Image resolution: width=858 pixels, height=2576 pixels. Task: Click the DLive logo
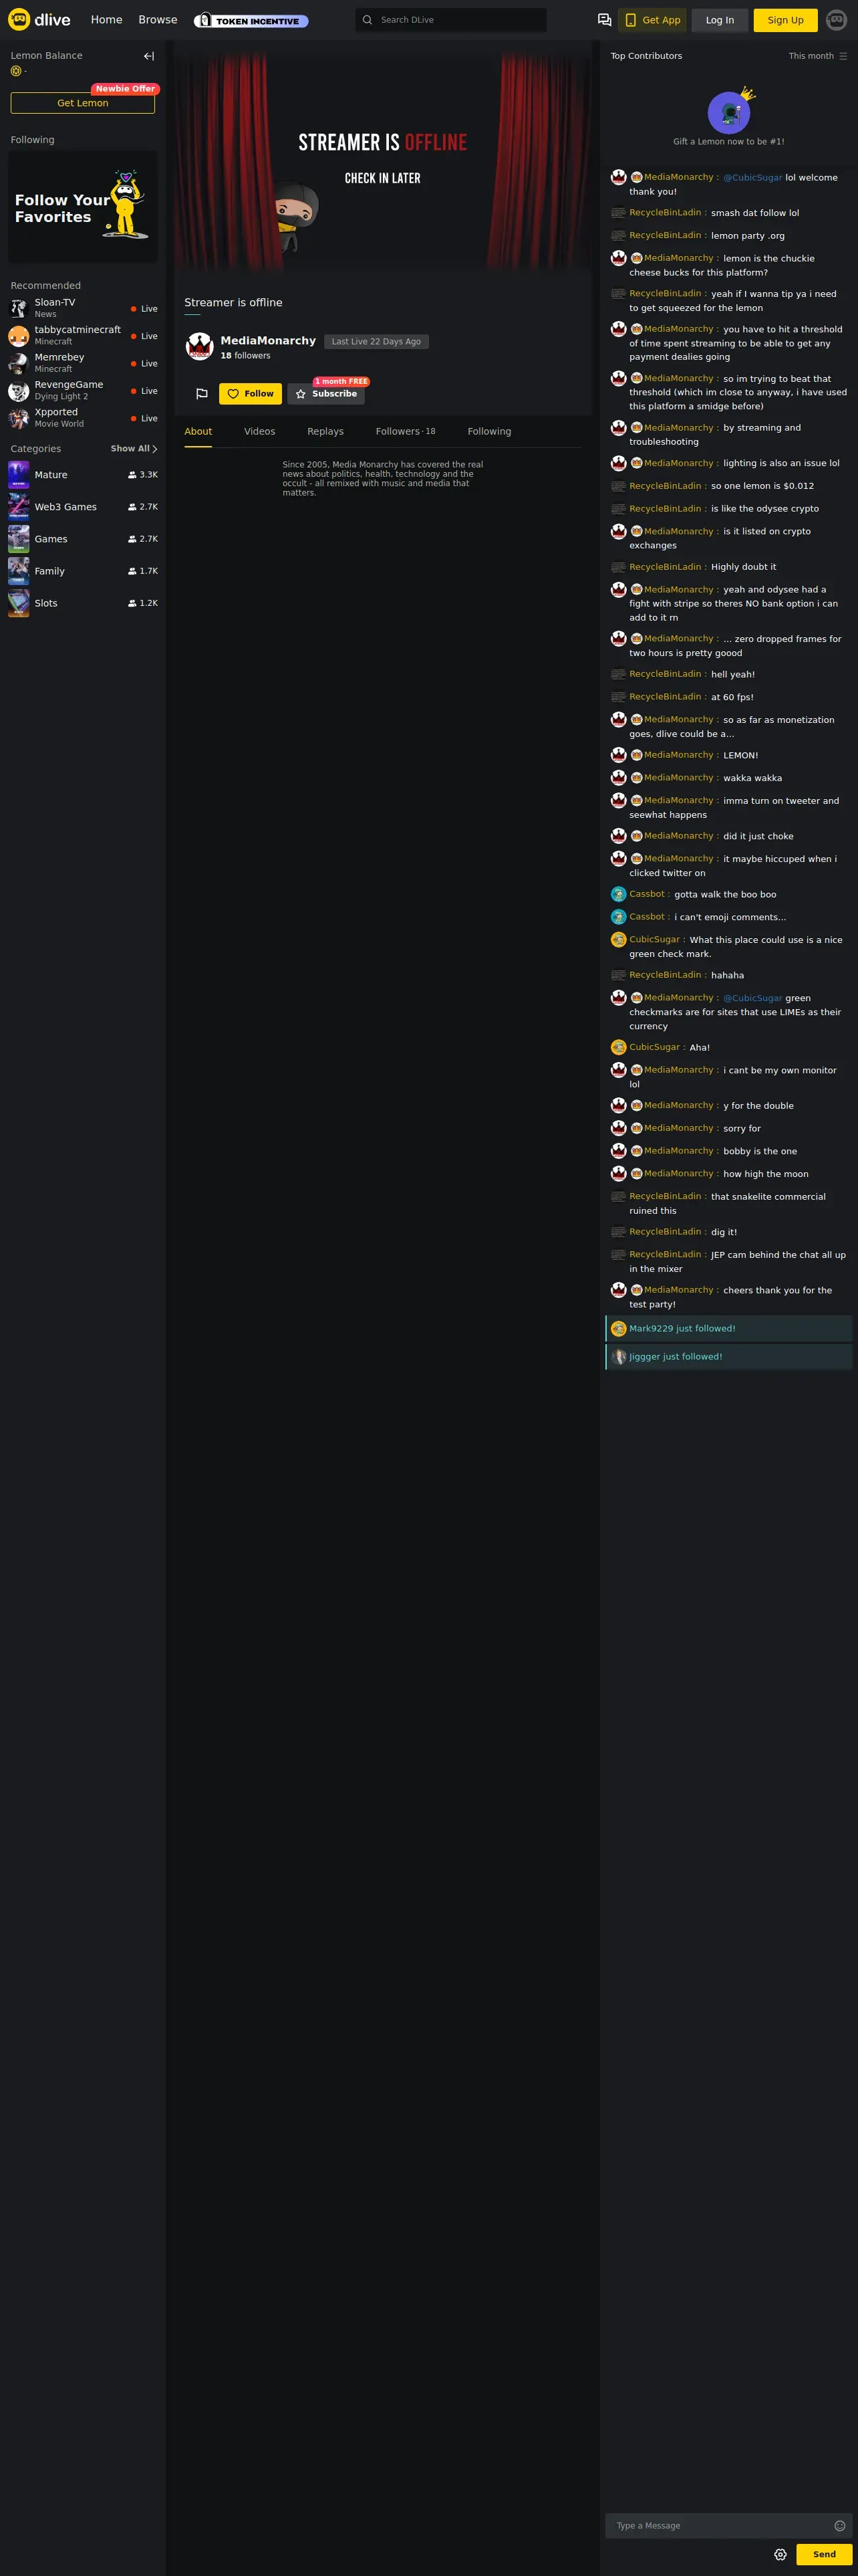click(x=39, y=20)
